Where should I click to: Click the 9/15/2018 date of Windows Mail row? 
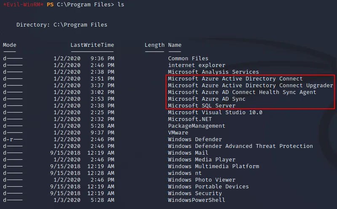65,153
